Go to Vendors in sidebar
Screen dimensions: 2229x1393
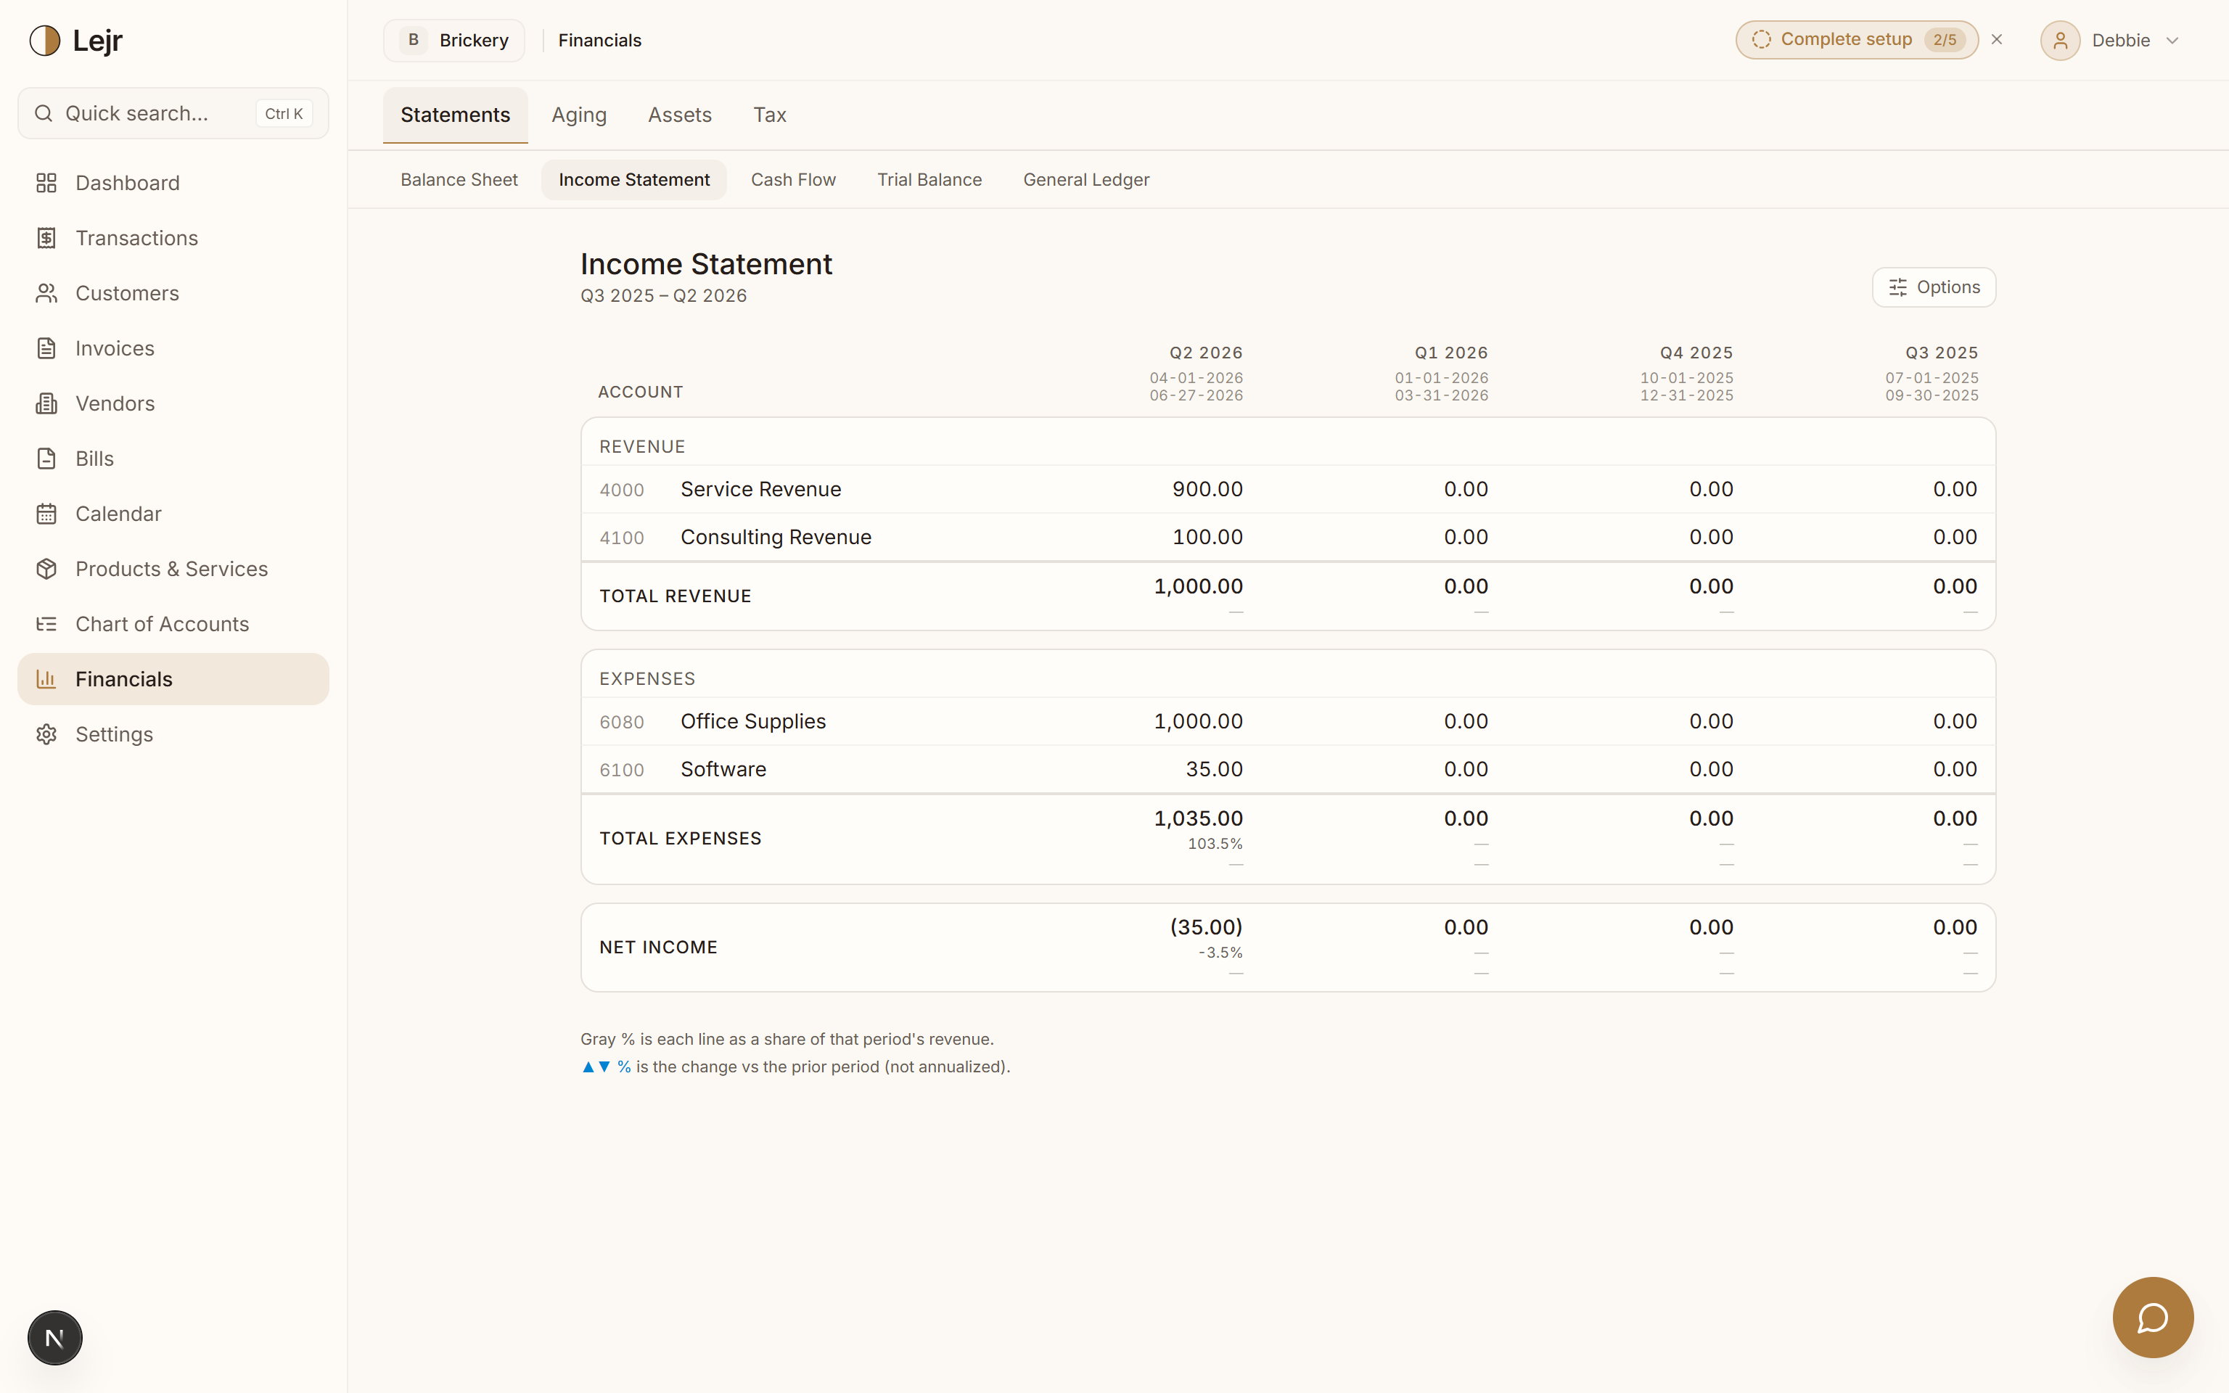click(173, 403)
